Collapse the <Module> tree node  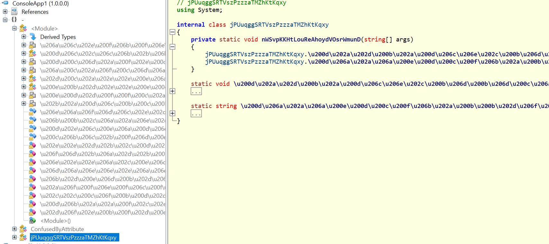click(14, 28)
